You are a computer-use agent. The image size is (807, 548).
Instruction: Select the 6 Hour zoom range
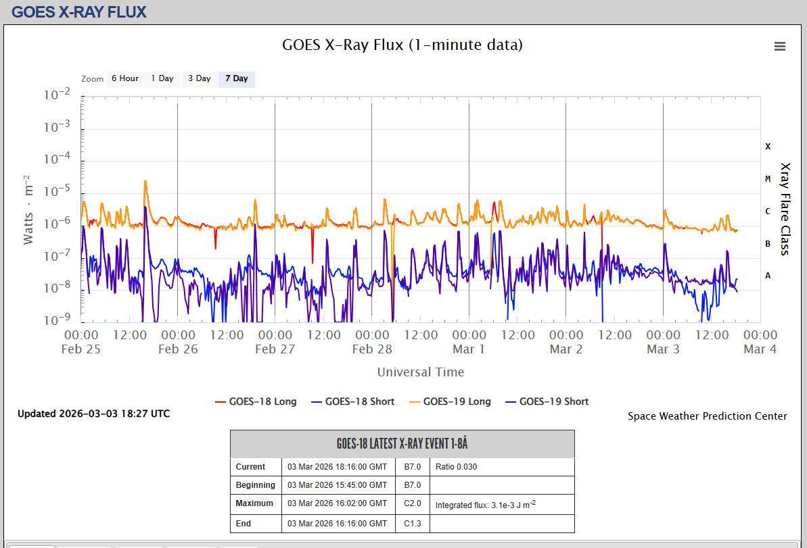[125, 78]
